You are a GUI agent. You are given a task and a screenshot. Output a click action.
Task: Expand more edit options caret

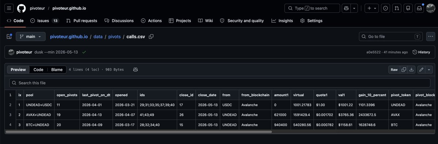click(429, 69)
